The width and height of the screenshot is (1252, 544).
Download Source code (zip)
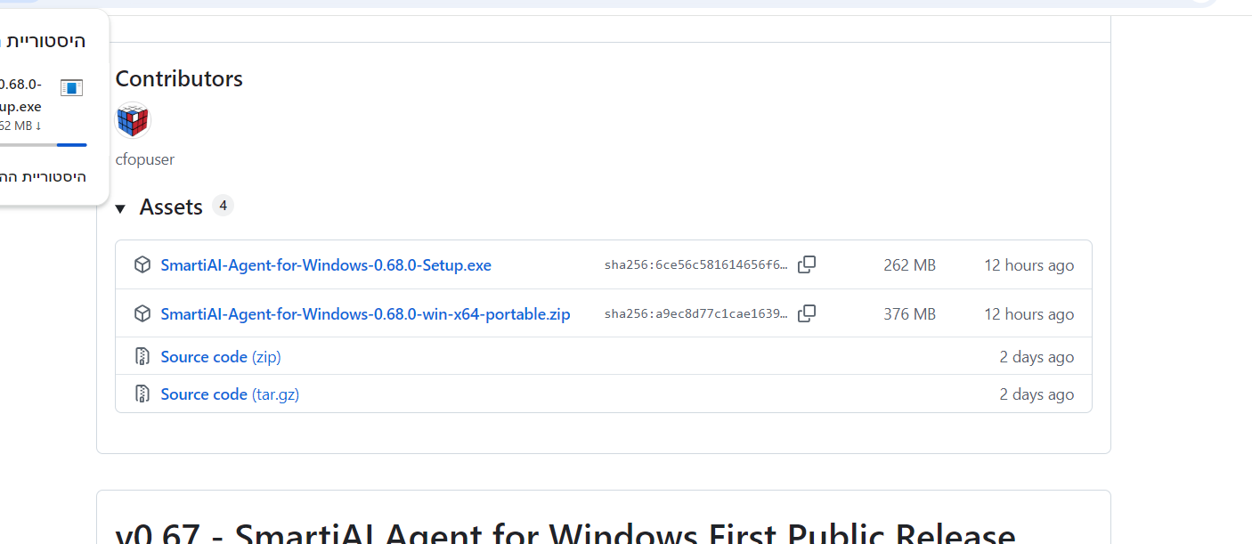click(x=221, y=357)
